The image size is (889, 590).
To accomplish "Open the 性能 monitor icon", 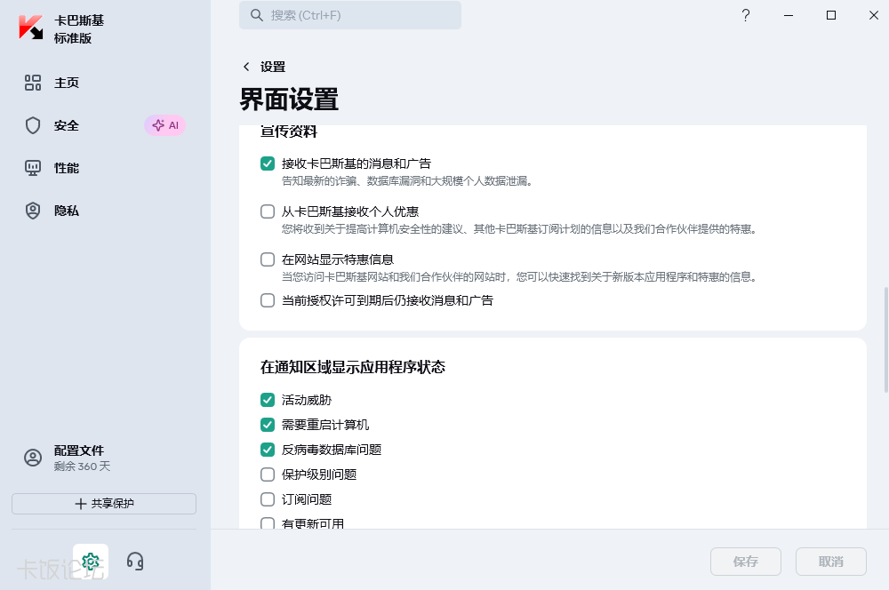I will pos(33,168).
